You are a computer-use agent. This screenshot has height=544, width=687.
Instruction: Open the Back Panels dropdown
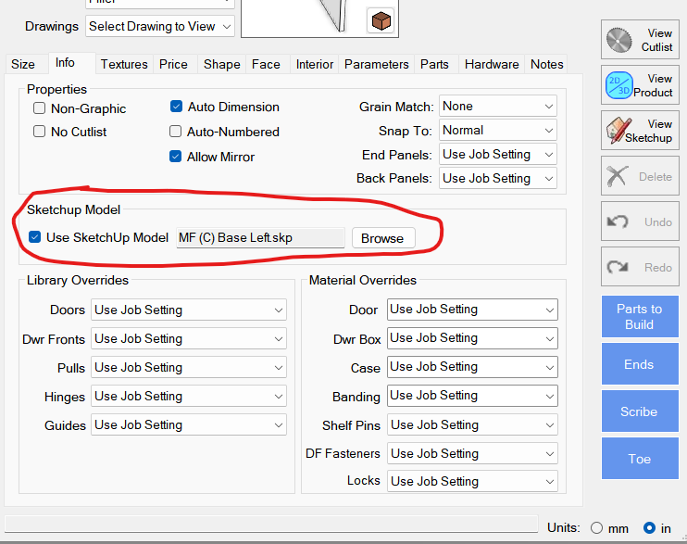coord(498,178)
